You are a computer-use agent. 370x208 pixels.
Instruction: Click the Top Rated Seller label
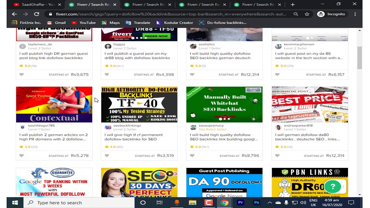coord(212,129)
